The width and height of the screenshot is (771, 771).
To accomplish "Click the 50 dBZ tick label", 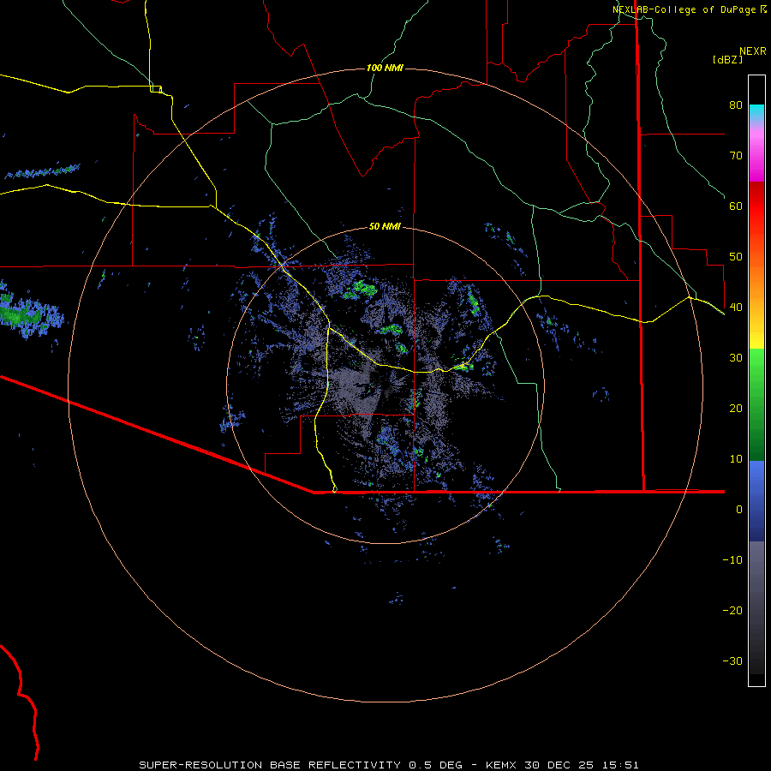I will click(x=736, y=257).
